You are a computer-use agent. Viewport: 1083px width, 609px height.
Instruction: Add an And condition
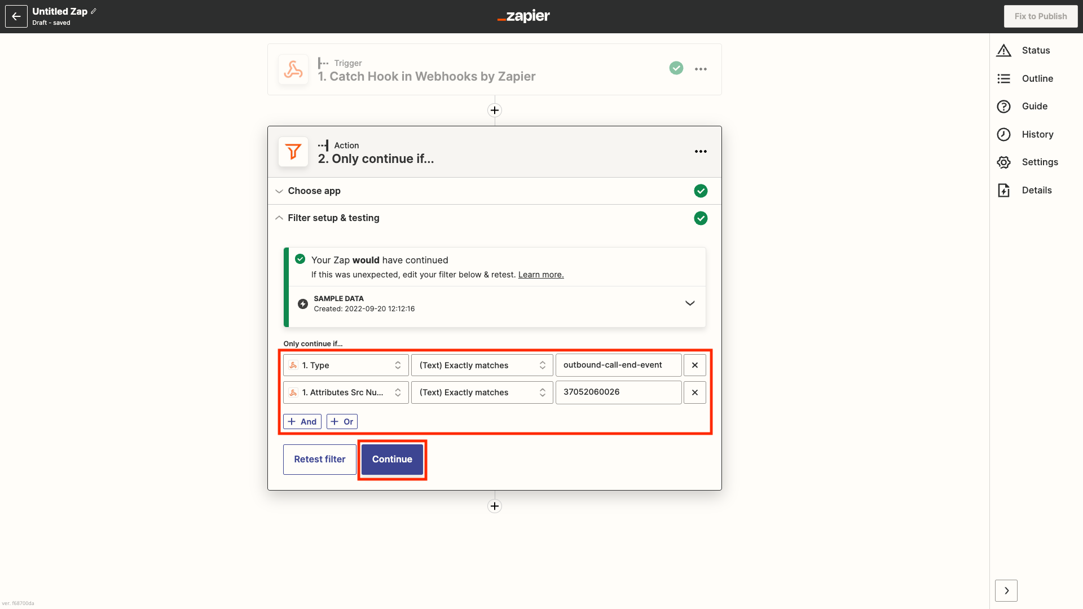302,422
